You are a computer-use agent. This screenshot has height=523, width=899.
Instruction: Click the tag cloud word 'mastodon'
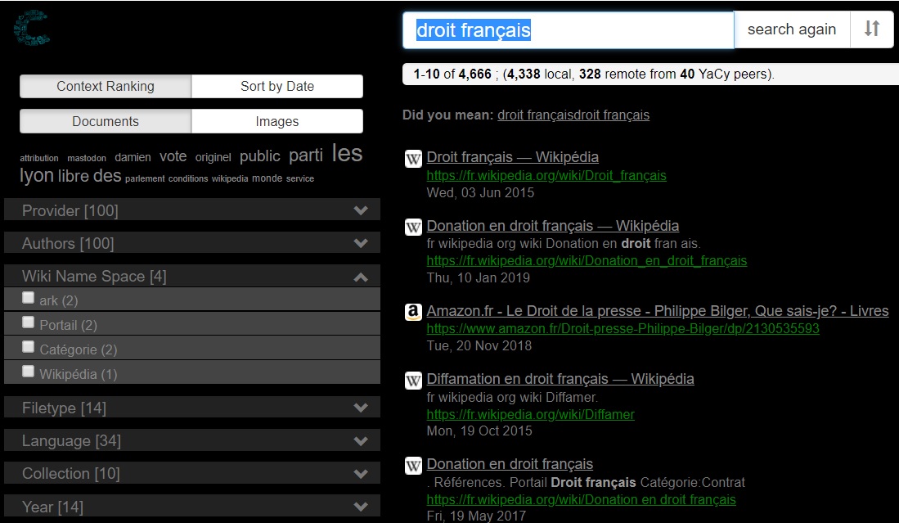pyautogui.click(x=87, y=158)
